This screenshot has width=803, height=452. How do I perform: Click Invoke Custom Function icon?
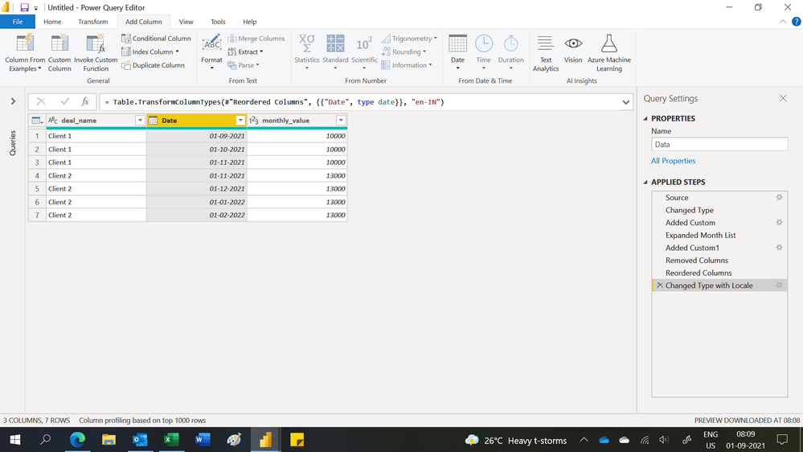point(96,43)
